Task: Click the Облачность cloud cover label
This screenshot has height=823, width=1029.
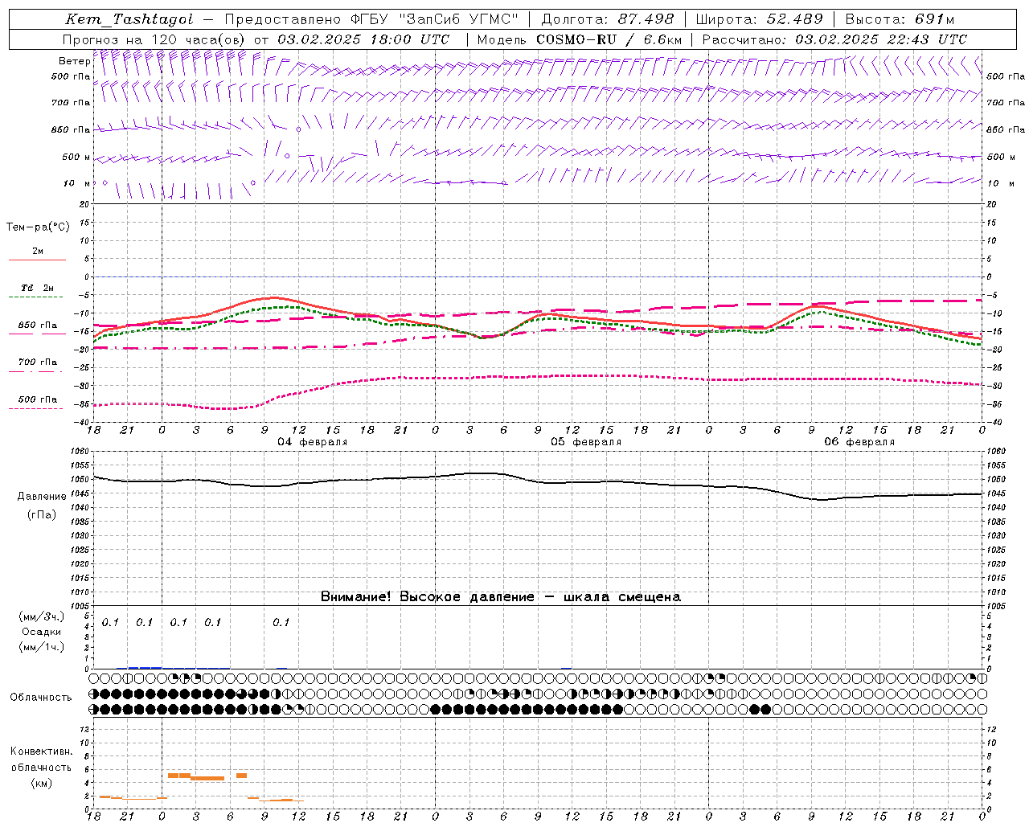Action: tap(41, 698)
